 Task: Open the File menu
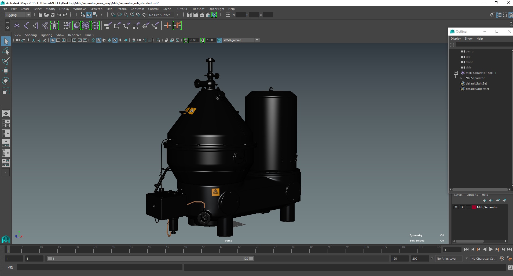click(x=5, y=9)
